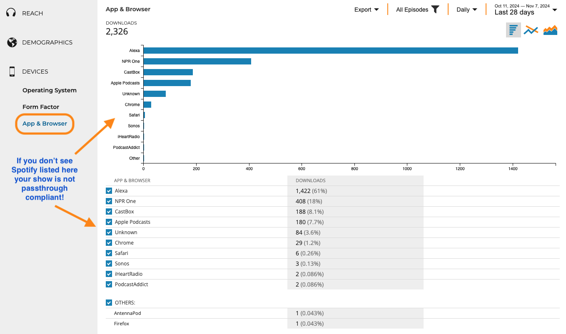Click the iHeartRadio chart axis label
Image resolution: width=566 pixels, height=334 pixels.
click(x=129, y=136)
